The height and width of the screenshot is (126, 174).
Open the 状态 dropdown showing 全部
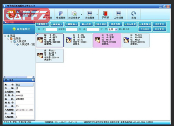(x=113, y=29)
